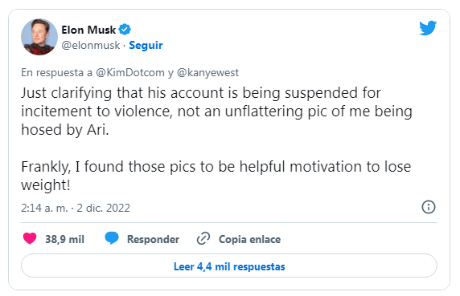Open the @KimDotcom mention
The width and height of the screenshot is (460, 296).
pos(130,72)
